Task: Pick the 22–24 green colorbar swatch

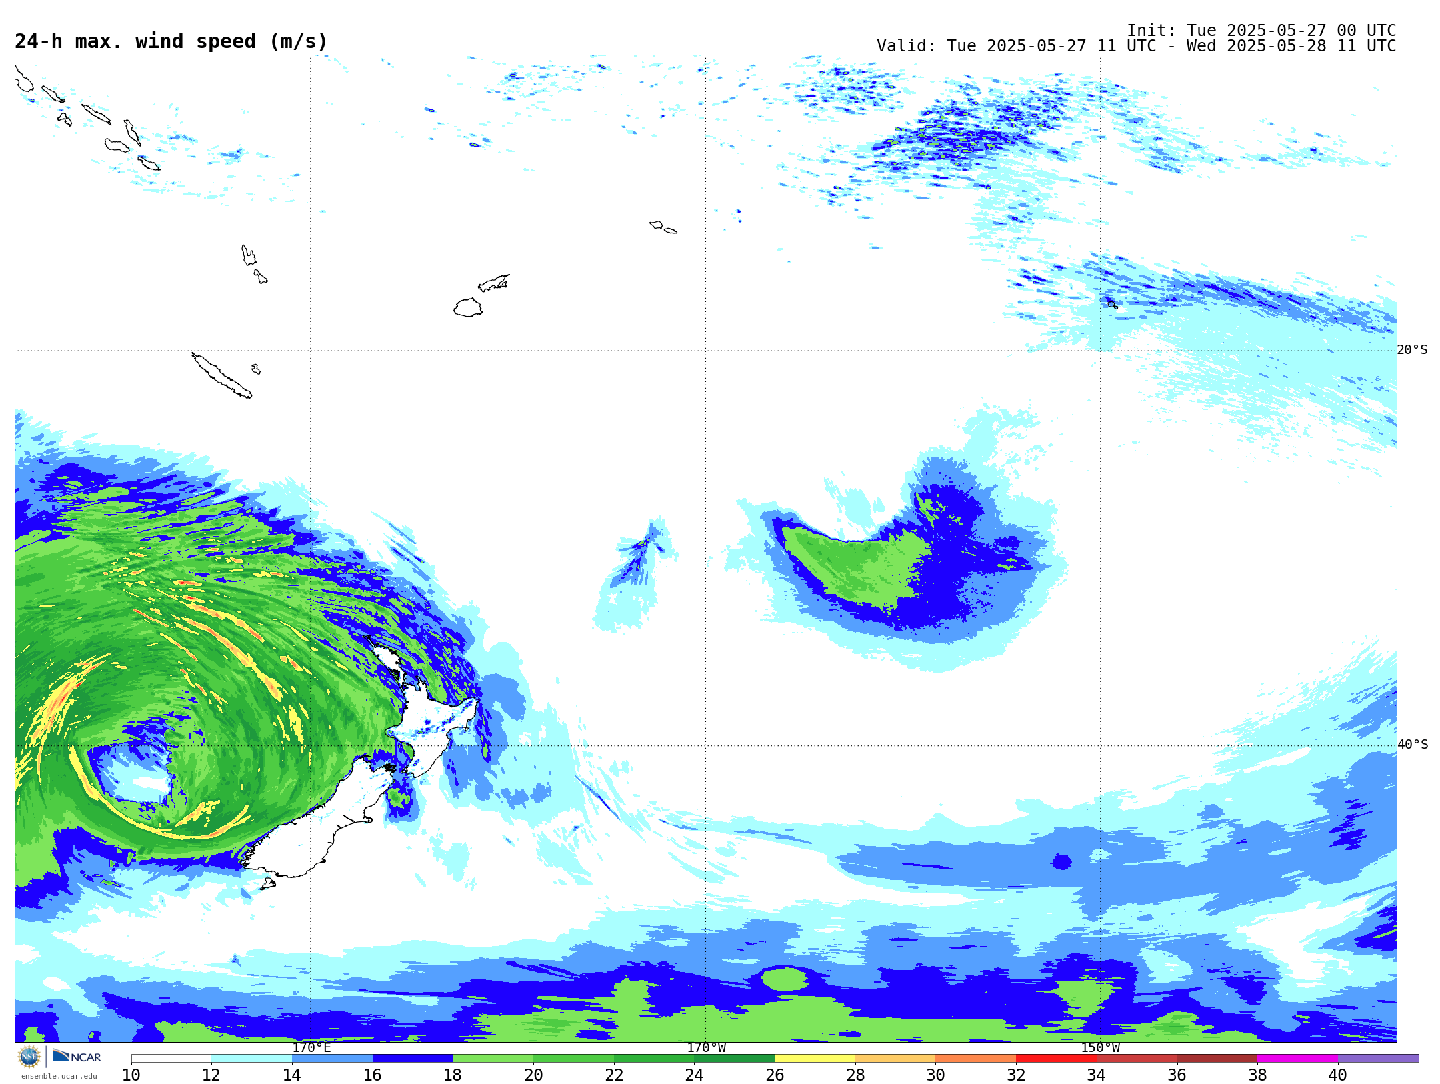Action: point(654,1059)
